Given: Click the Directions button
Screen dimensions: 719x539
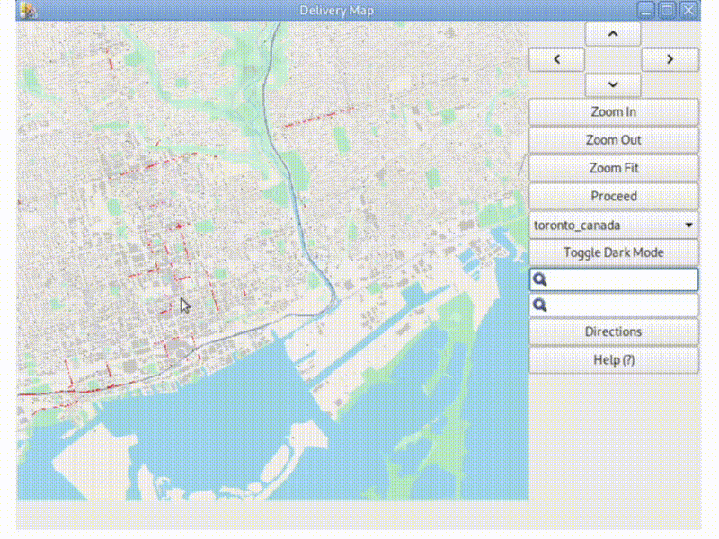Looking at the screenshot, I should [x=614, y=331].
